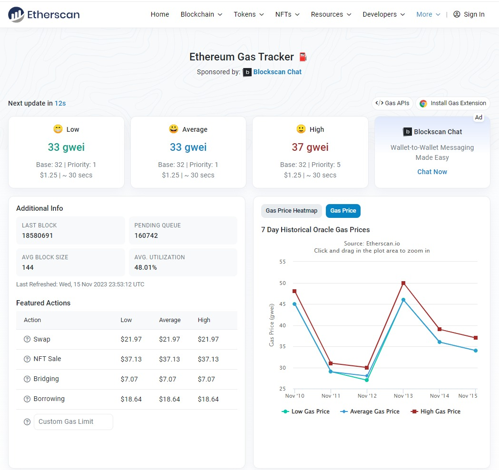The height and width of the screenshot is (470, 499).
Task: Click the NFT Sale help question icon
Action: pyautogui.click(x=27, y=359)
